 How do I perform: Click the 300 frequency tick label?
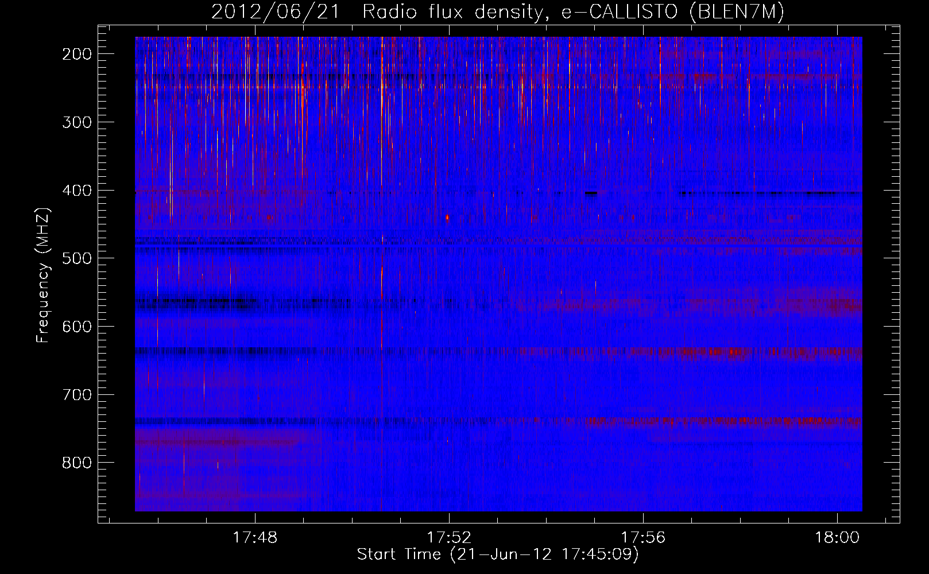coord(77,122)
